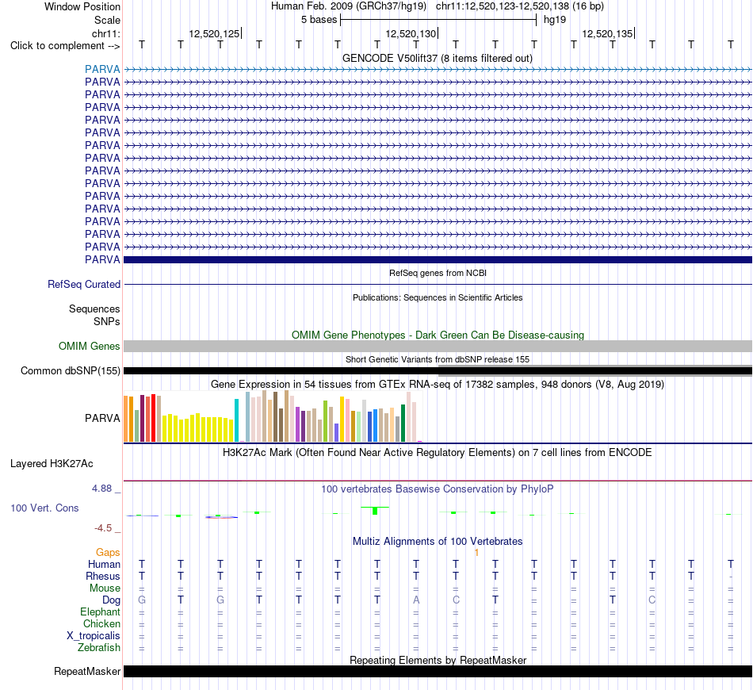Click the 'RepeatMasker' track label

pos(87,671)
